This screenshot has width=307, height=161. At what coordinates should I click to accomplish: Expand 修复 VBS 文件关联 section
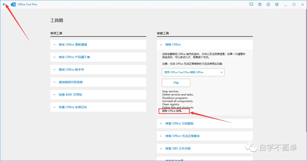(205, 148)
